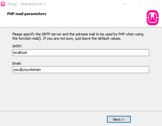Close the WampServer setup wizard
The height and width of the screenshot is (126, 162).
coord(155,4)
